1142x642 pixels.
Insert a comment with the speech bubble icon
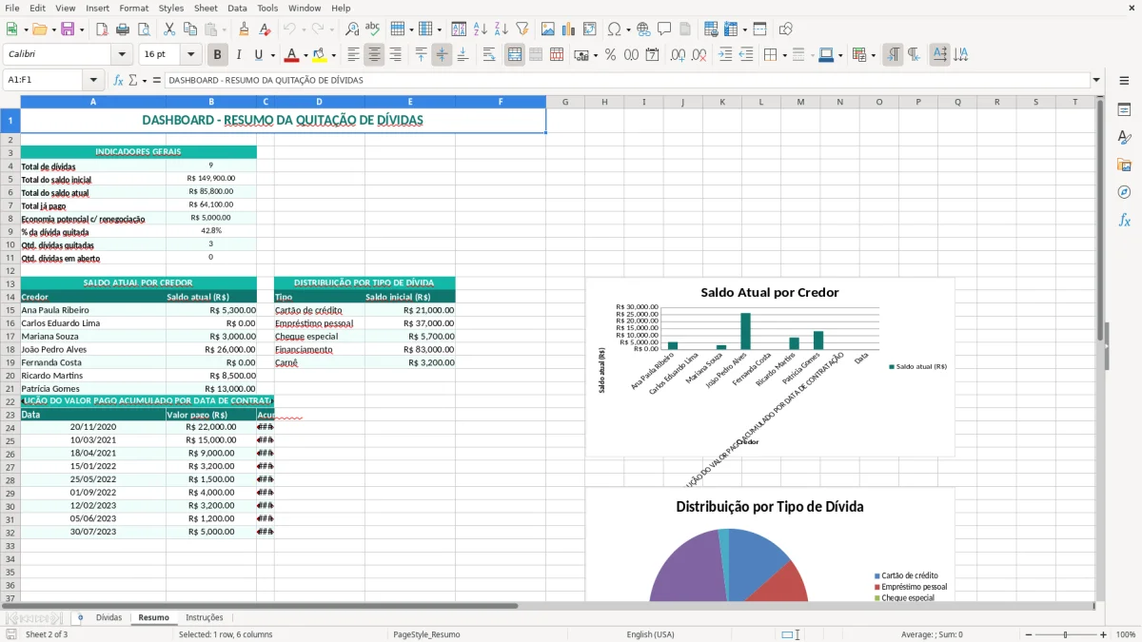click(664, 29)
